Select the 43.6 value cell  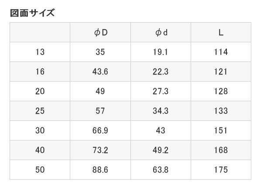tap(100, 72)
